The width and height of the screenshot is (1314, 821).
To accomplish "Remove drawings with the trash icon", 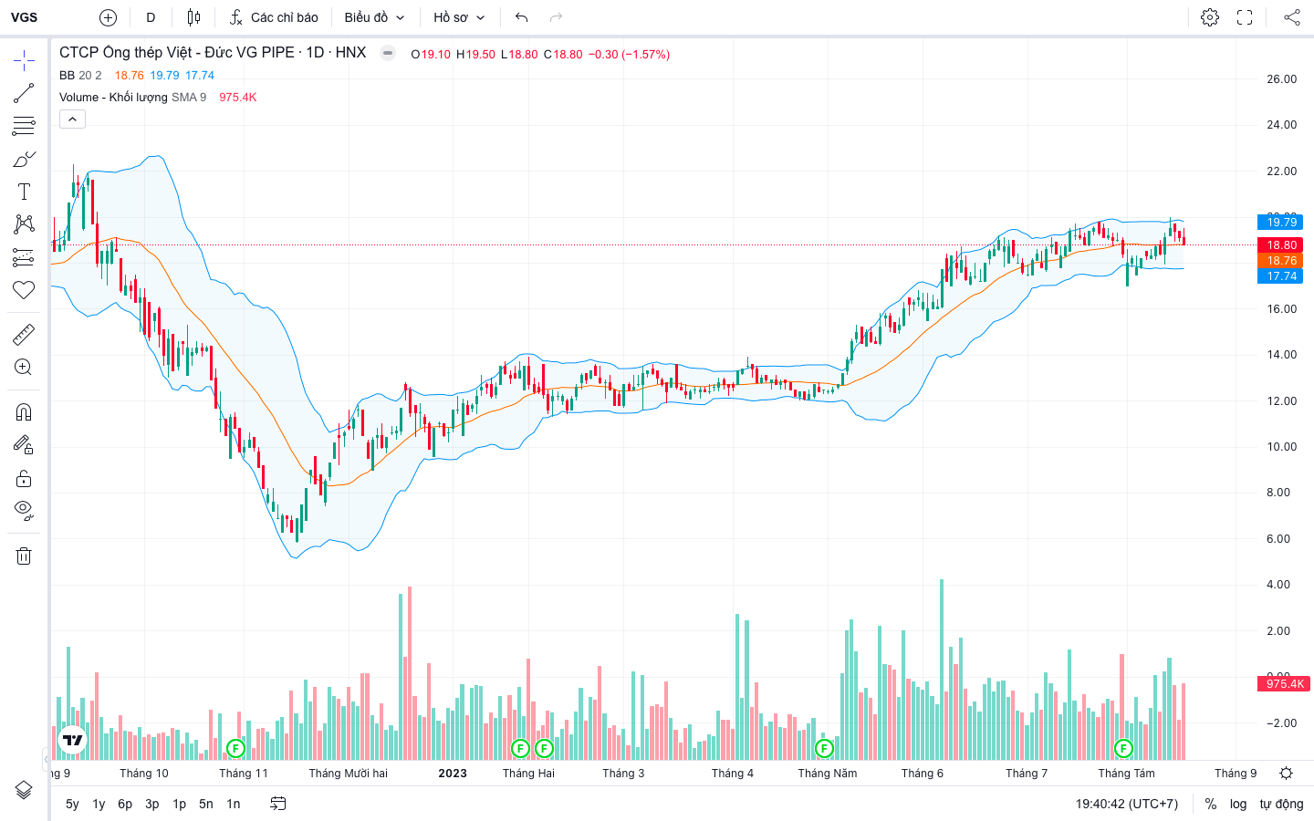I will coord(24,556).
